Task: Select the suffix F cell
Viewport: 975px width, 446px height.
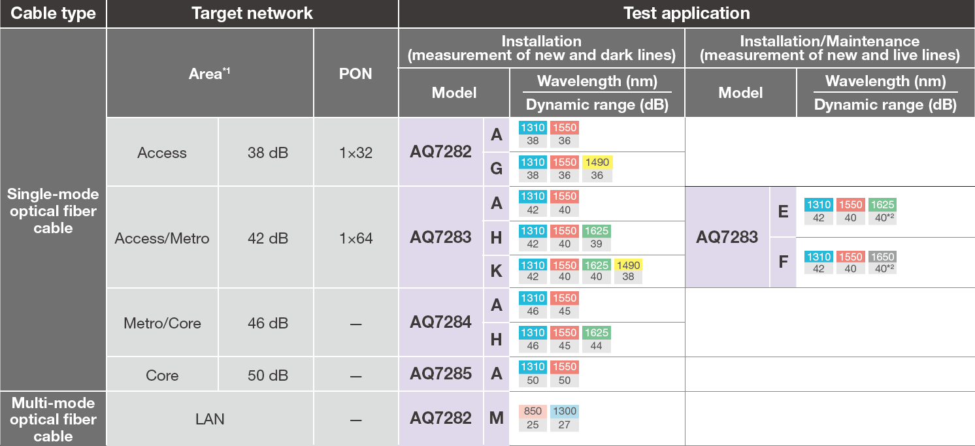Action: pyautogui.click(x=783, y=263)
